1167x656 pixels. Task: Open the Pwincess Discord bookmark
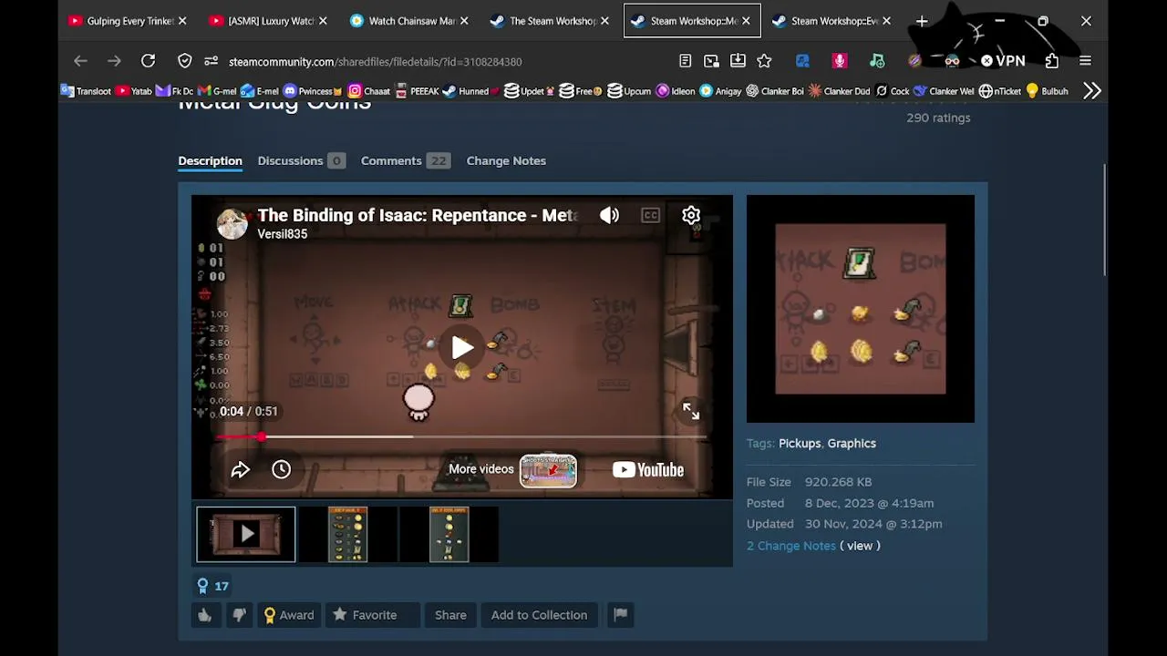point(313,91)
